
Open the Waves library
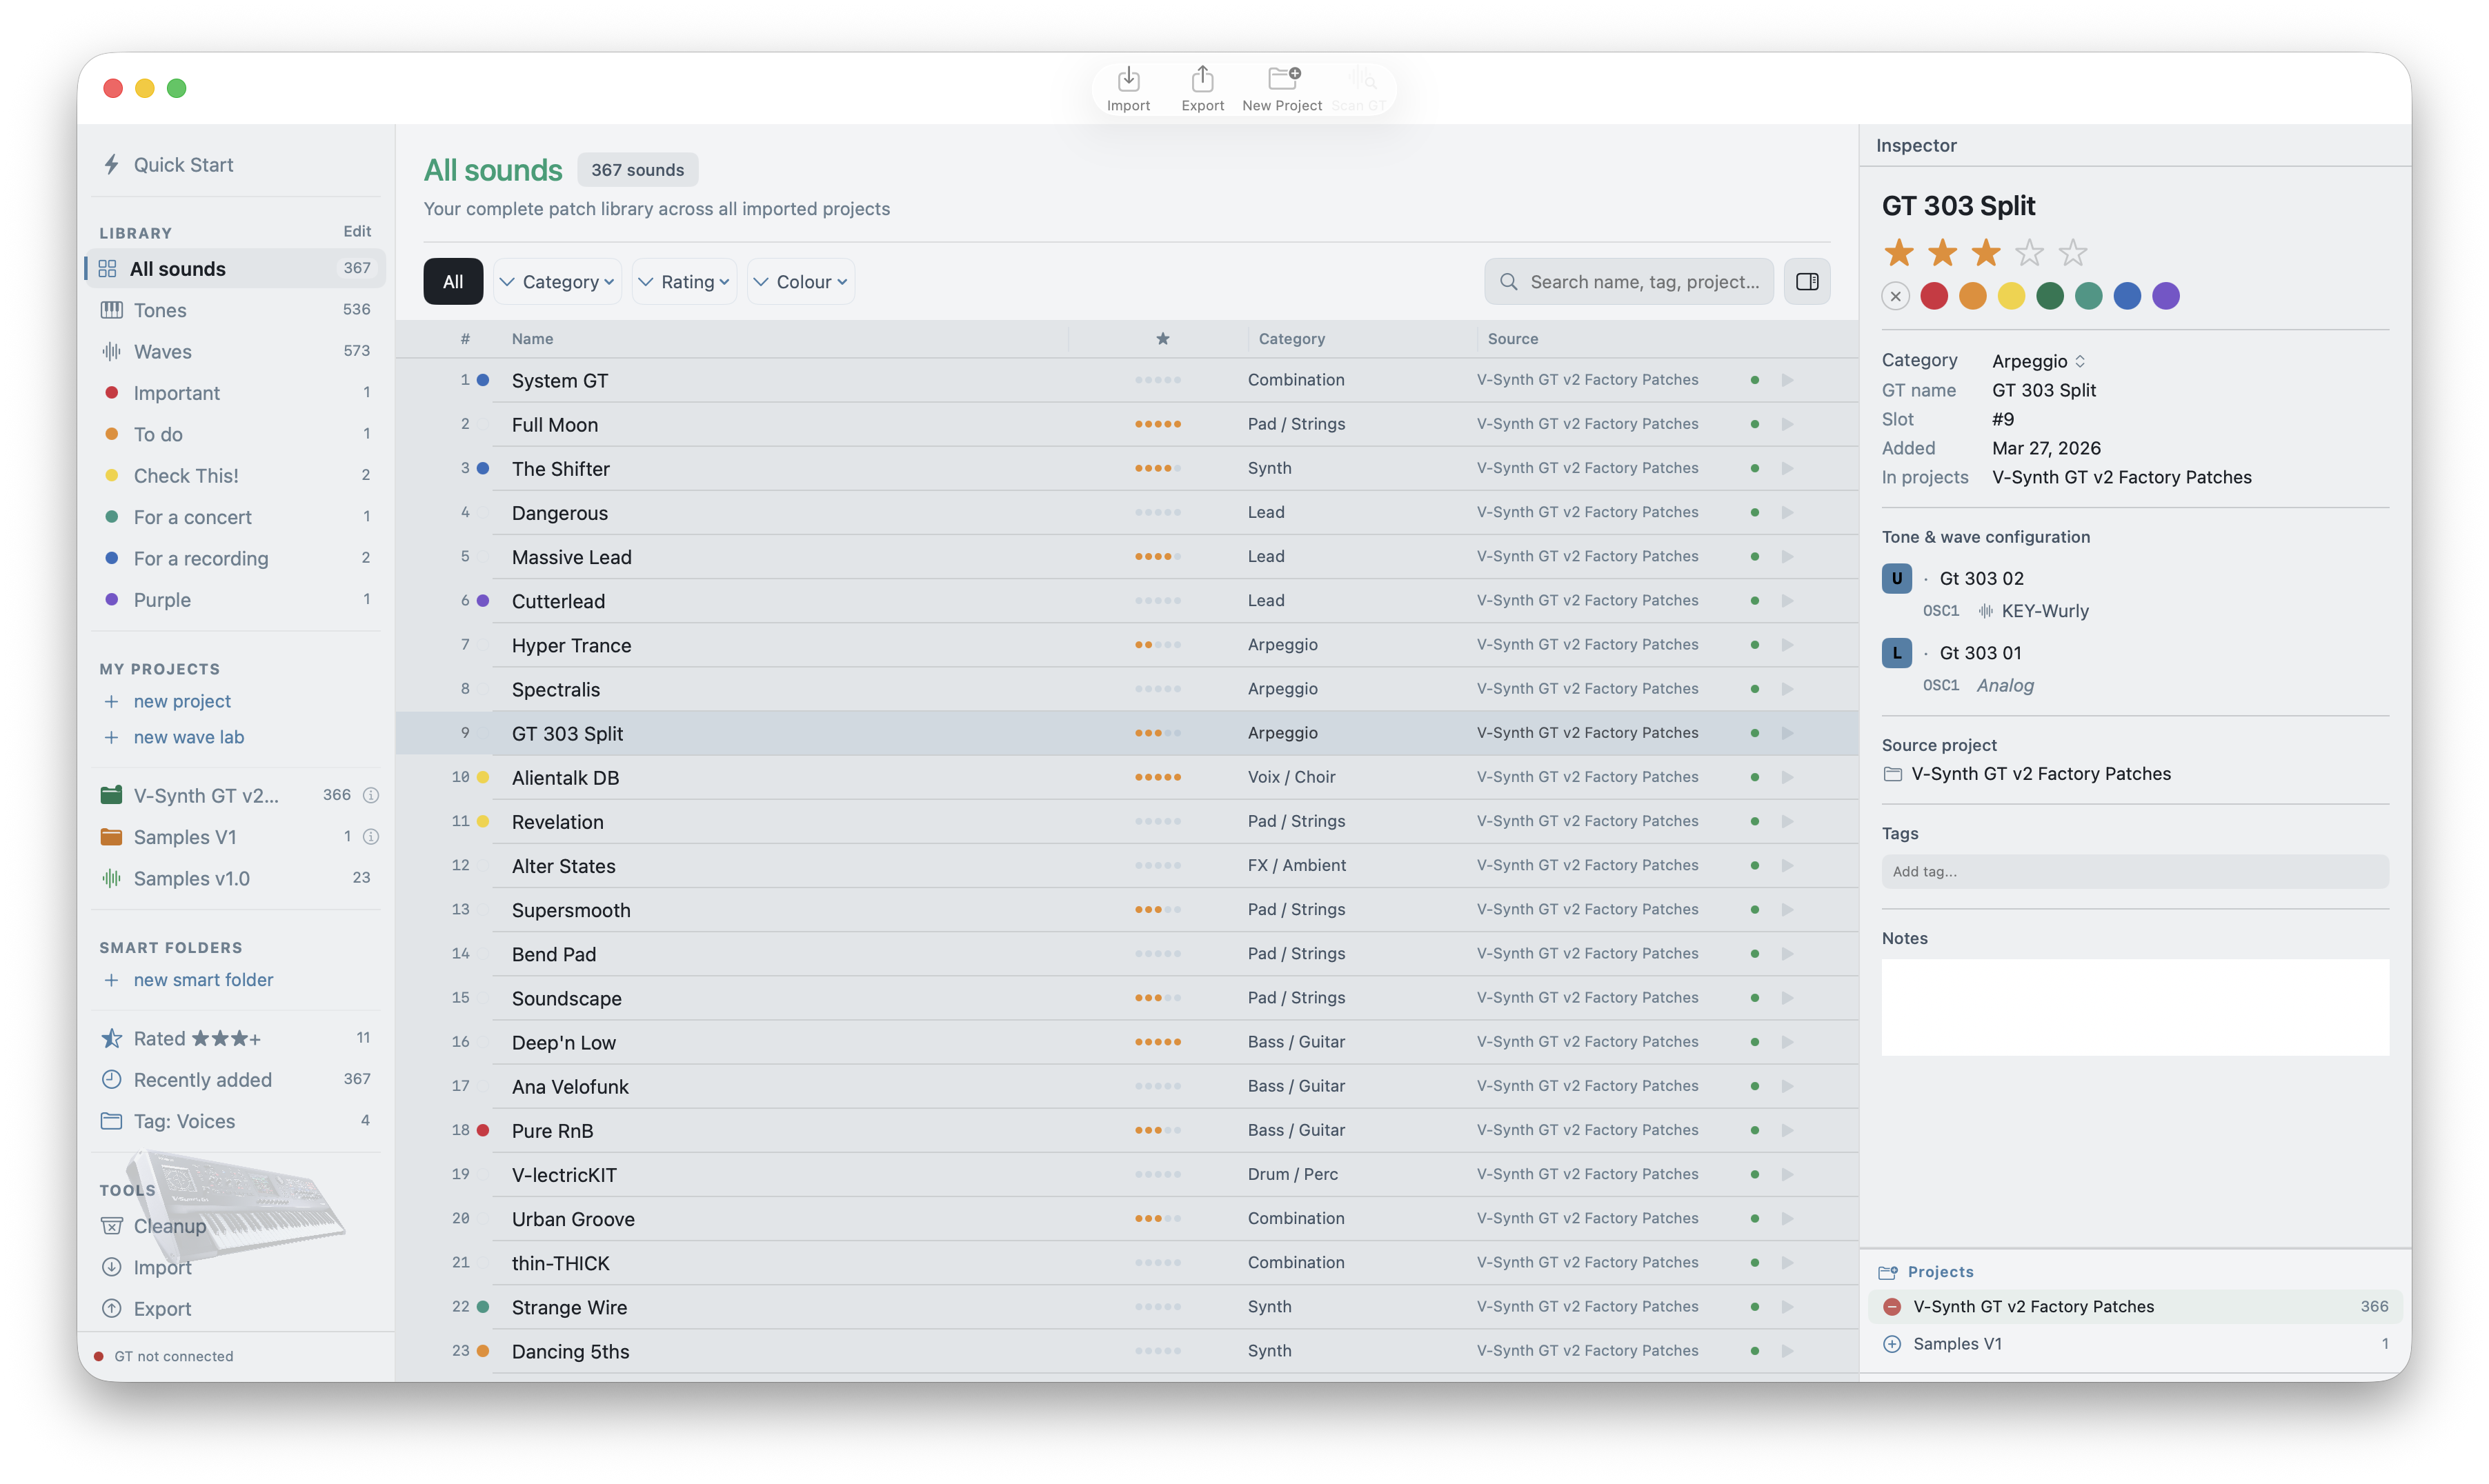[236, 351]
